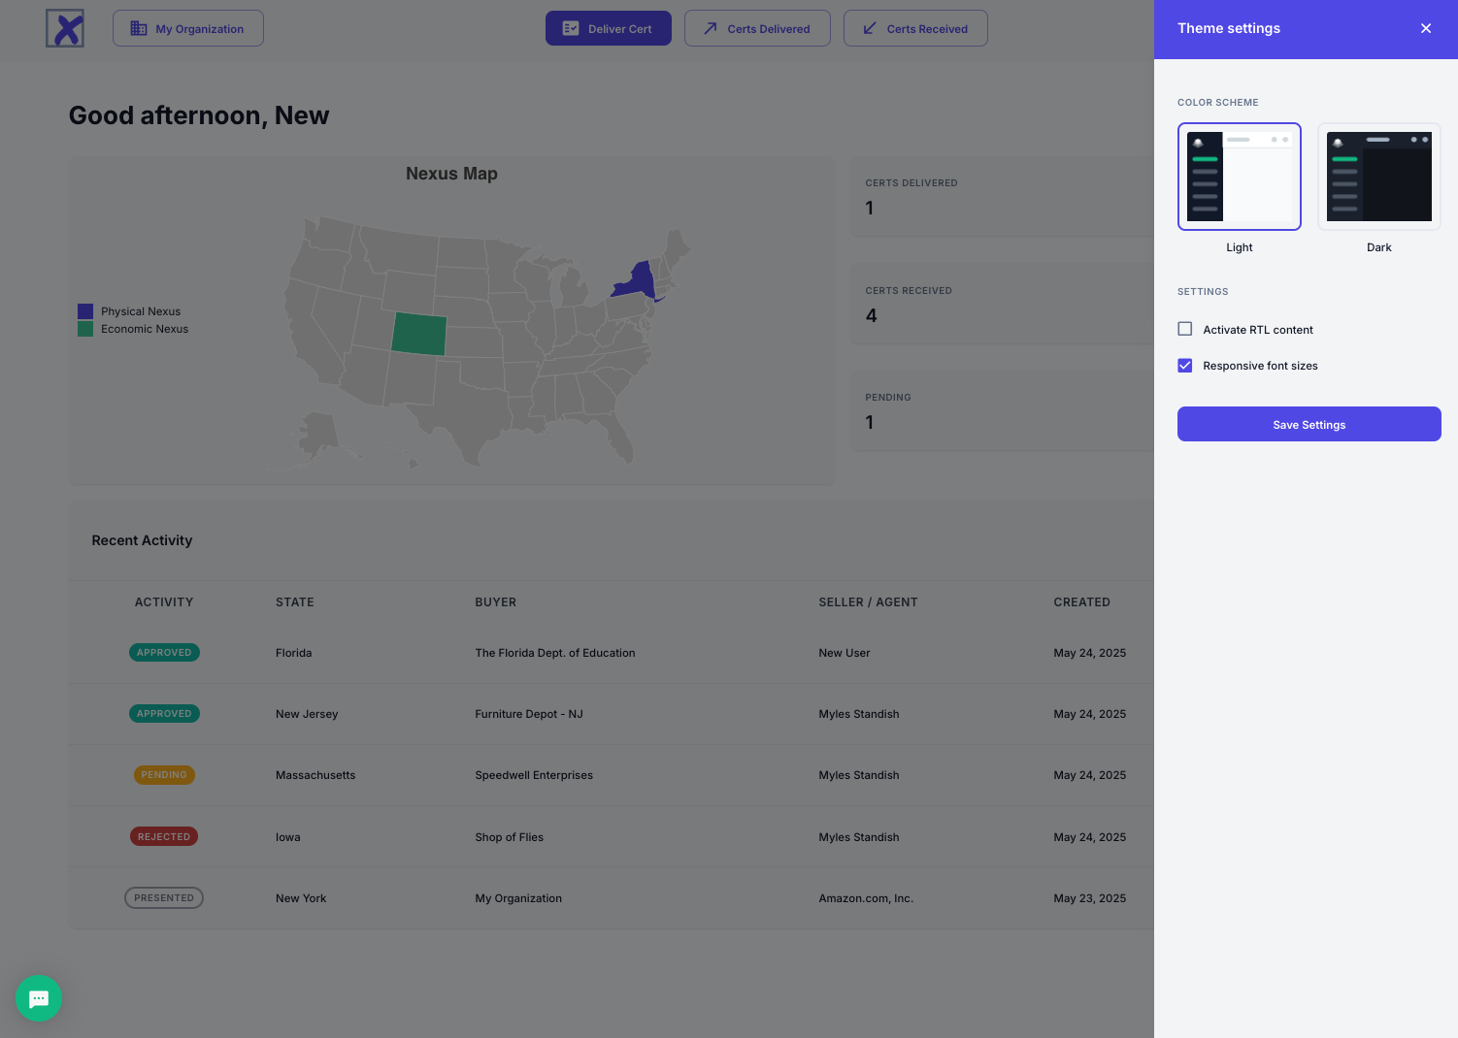Click the Certs Delivered arrow icon
The width and height of the screenshot is (1458, 1038).
(x=710, y=29)
